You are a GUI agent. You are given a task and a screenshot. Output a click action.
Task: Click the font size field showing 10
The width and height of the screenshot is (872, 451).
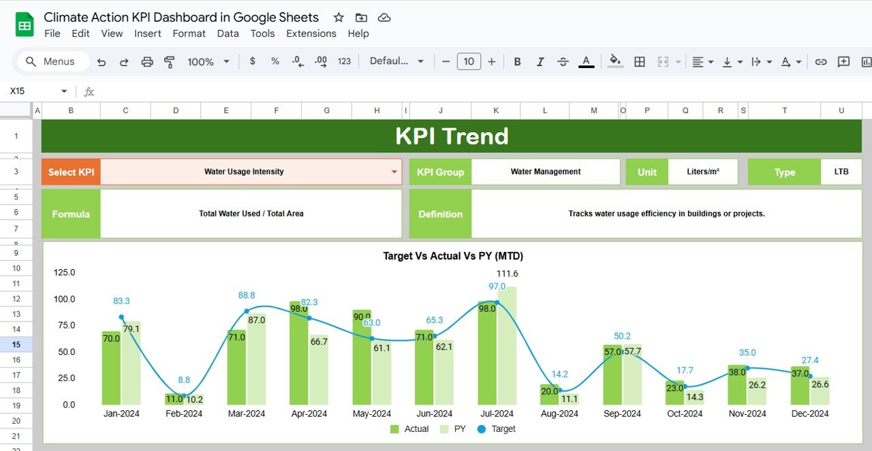469,61
